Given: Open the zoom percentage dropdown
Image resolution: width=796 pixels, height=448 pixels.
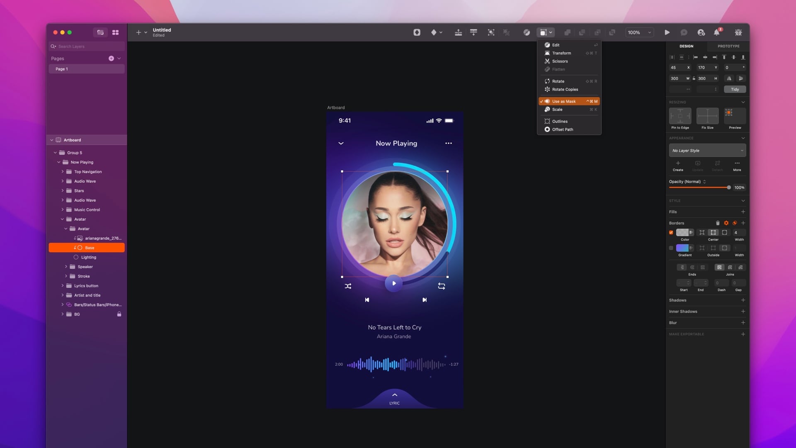Looking at the screenshot, I should [648, 32].
